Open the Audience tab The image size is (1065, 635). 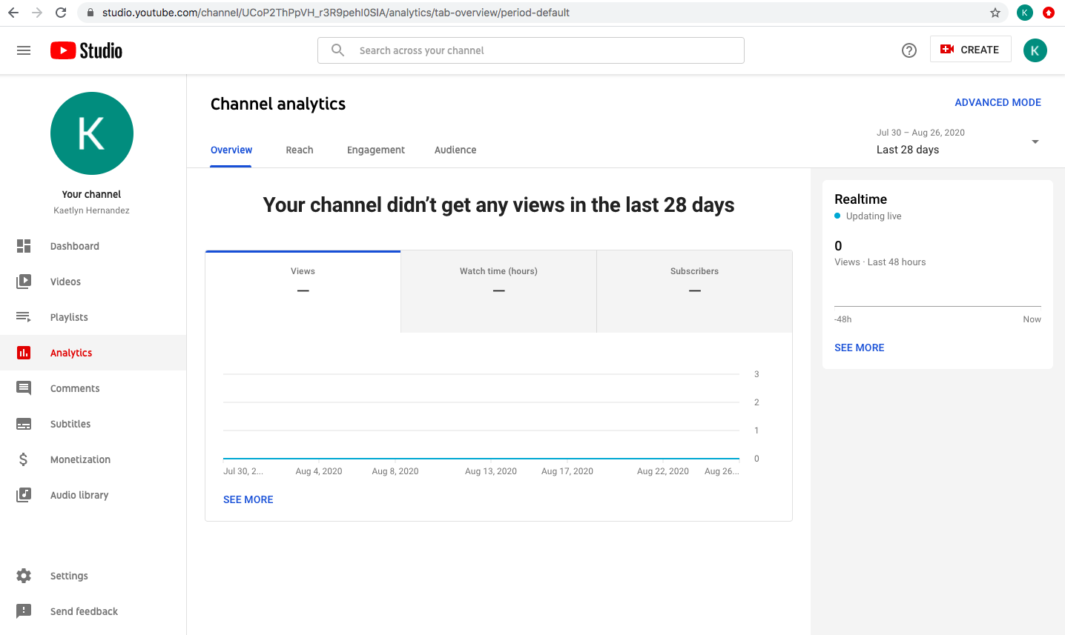455,149
